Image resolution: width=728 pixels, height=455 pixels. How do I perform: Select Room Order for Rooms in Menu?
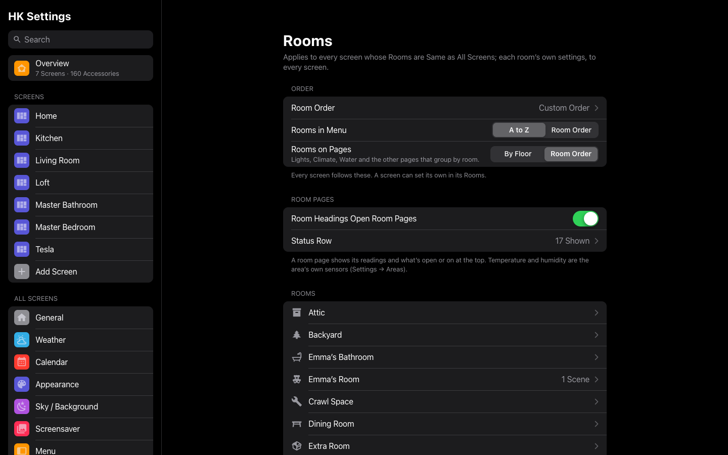tap(571, 130)
